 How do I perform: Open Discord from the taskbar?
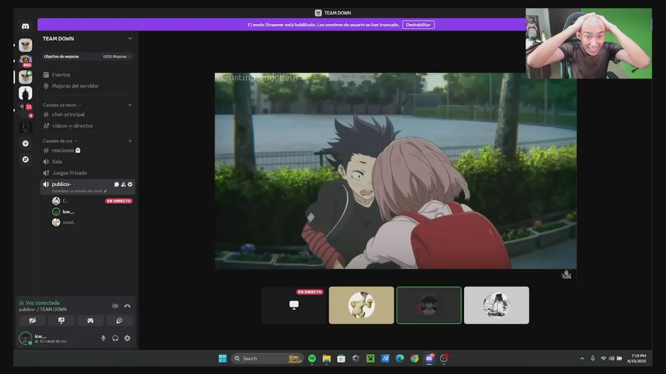click(x=429, y=358)
